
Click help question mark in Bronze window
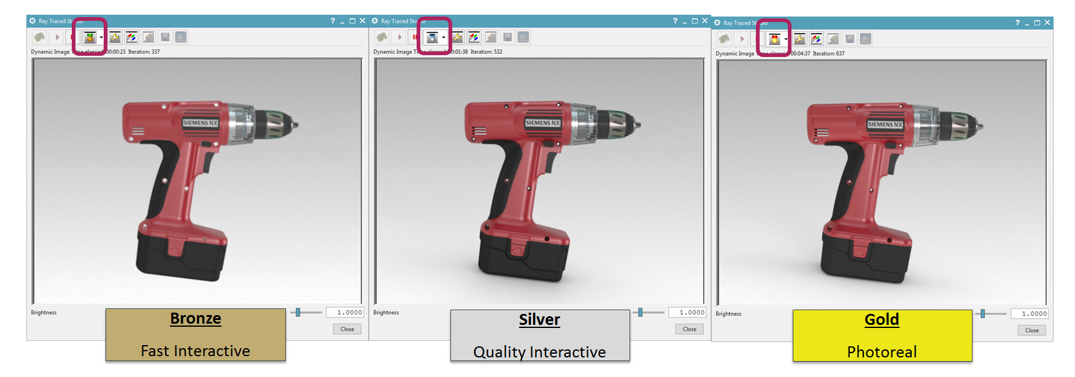(333, 21)
